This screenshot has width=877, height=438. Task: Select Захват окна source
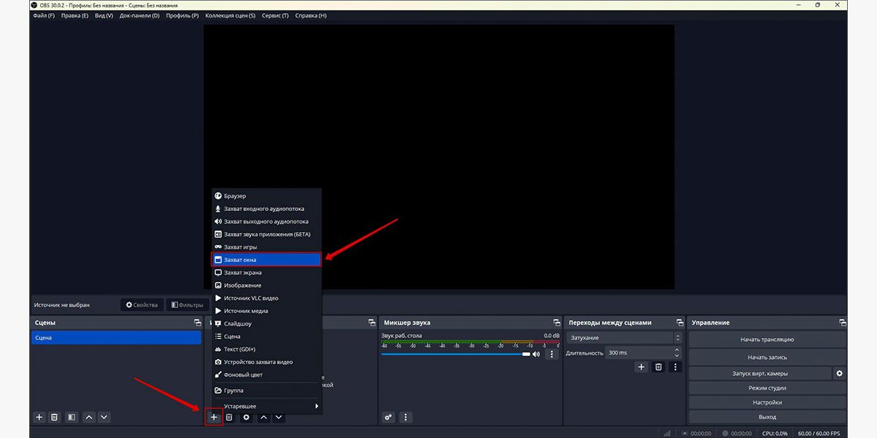point(267,260)
